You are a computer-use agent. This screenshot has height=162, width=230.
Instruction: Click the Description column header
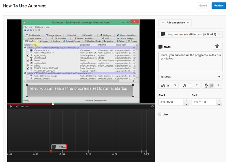(x=85, y=45)
